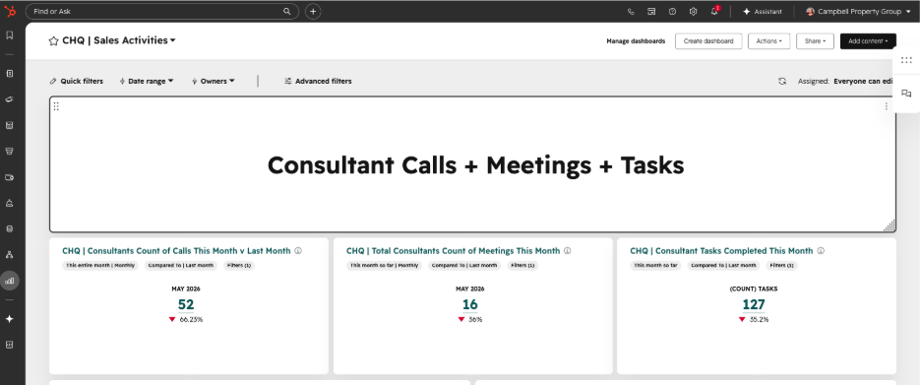The image size is (921, 385).
Task: Favorite the dashboard with the star icon
Action: (x=53, y=40)
